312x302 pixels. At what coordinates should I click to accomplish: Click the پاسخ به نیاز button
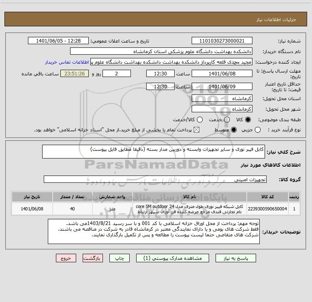click(x=235, y=258)
